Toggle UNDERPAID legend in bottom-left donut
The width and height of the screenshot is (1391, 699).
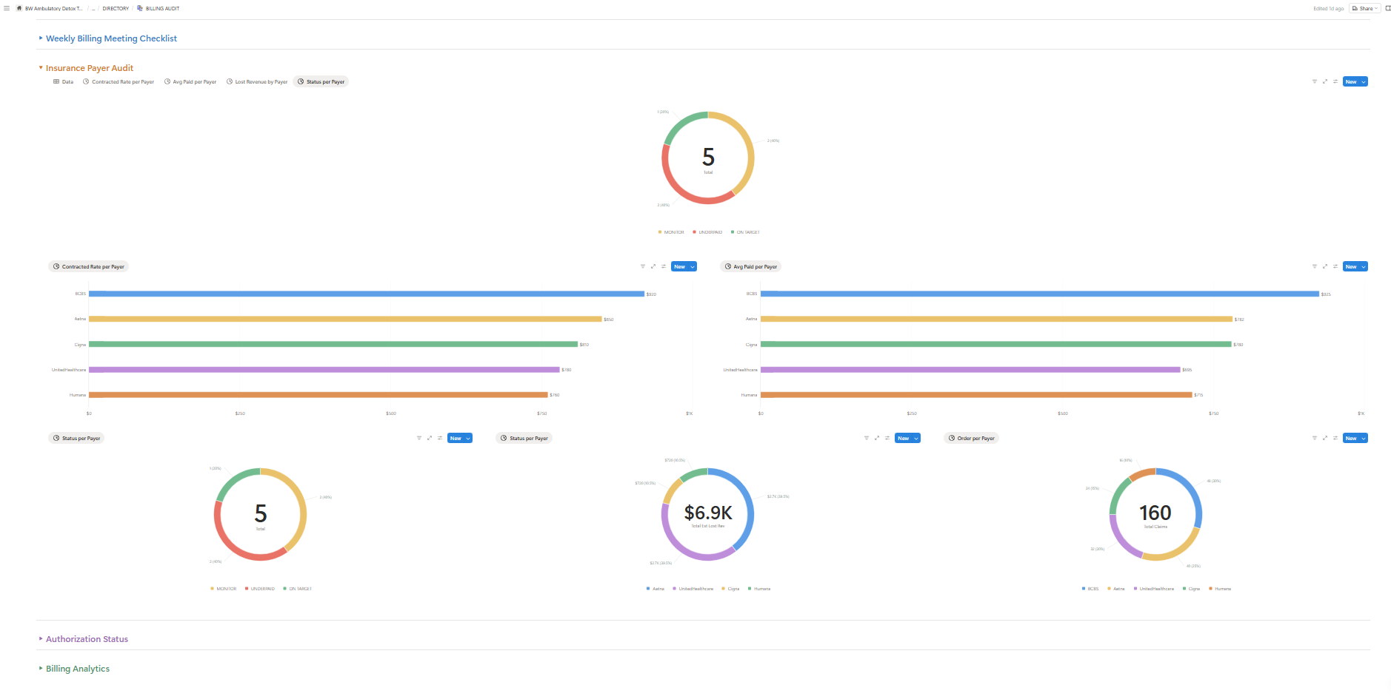(262, 589)
